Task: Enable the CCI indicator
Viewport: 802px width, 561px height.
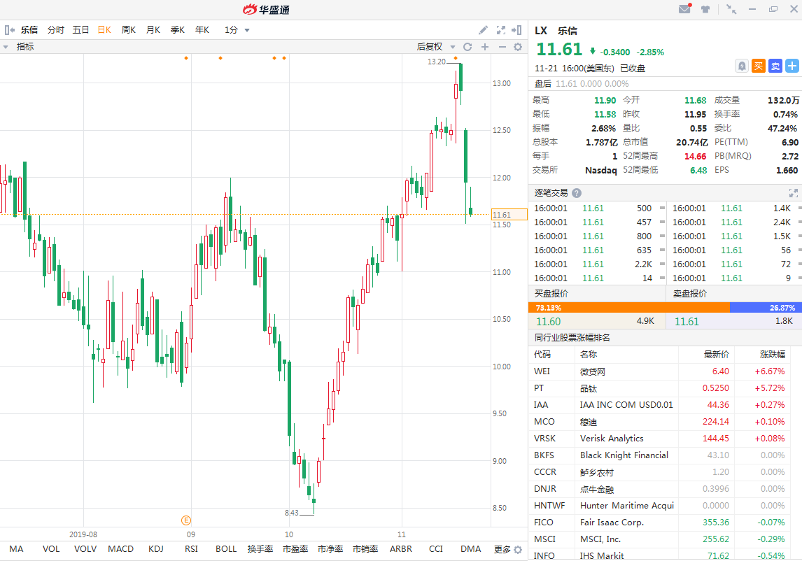Action: 436,548
